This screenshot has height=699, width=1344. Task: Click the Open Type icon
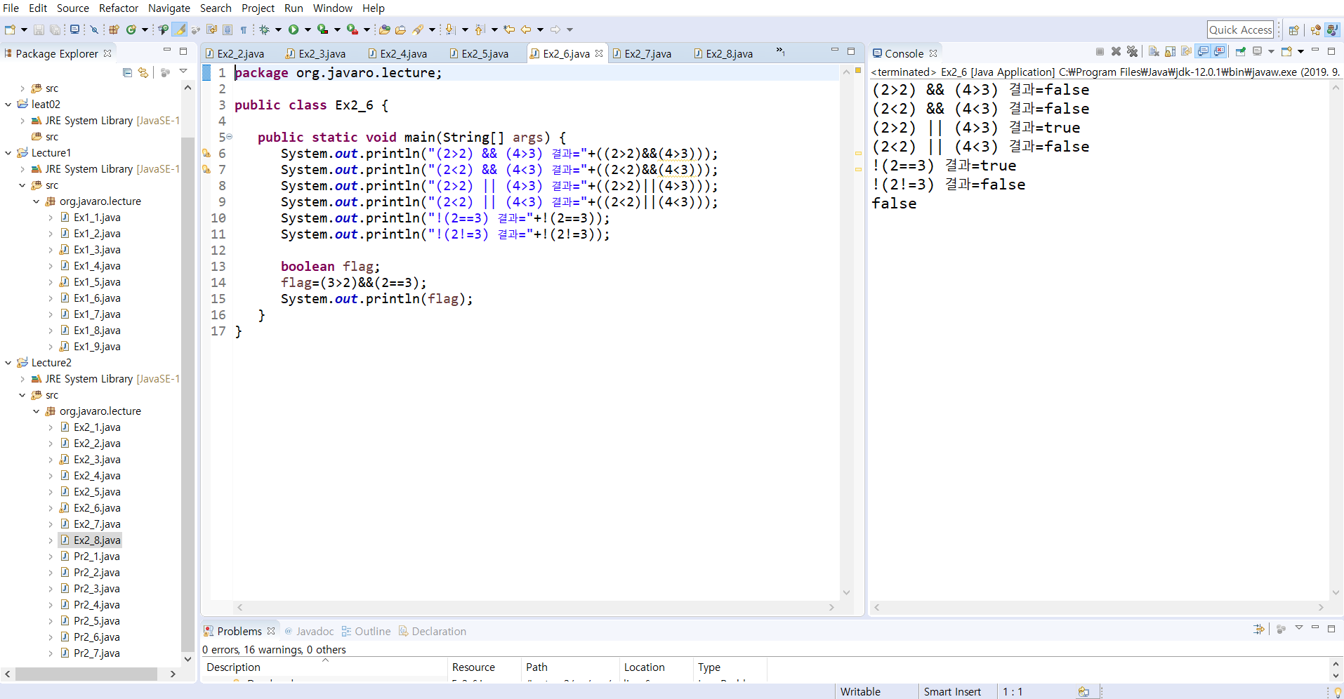click(x=384, y=29)
